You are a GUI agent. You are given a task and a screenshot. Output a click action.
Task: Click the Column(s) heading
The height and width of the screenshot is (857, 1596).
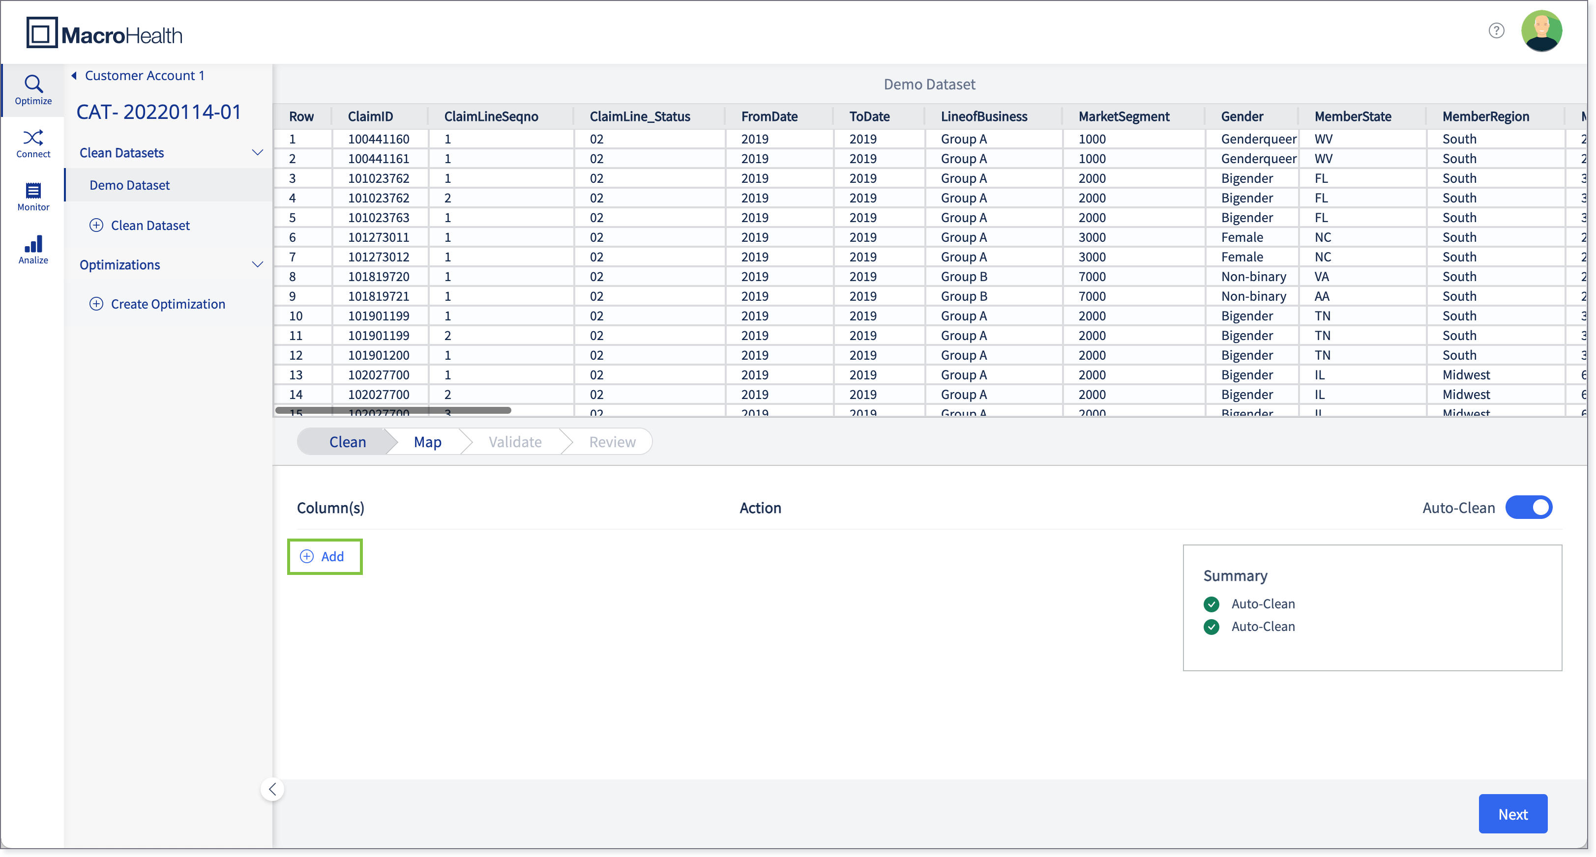click(330, 508)
